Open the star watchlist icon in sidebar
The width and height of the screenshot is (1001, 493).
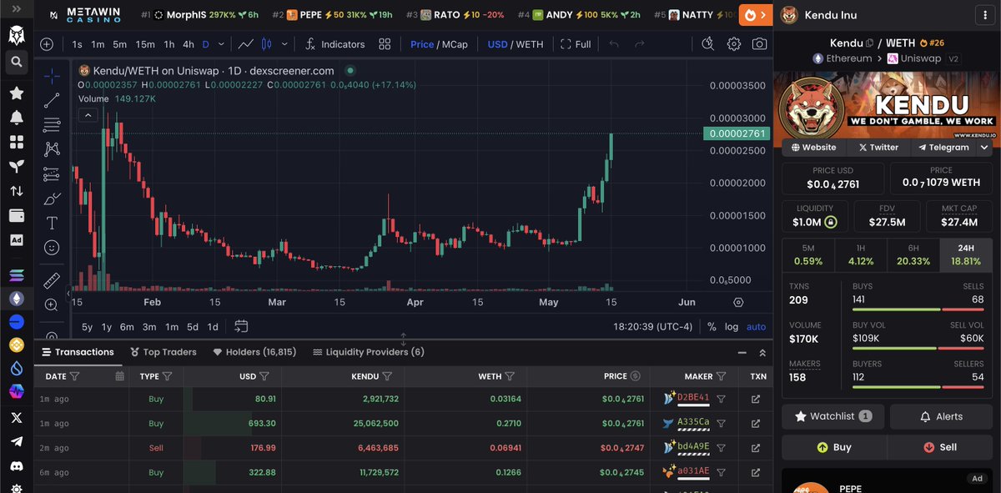[16, 93]
